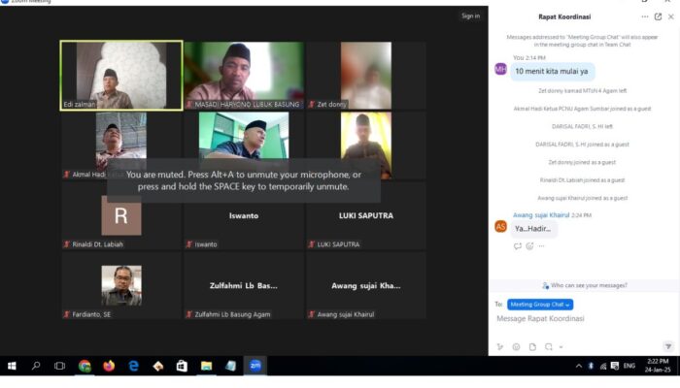Reply to the "Ya...Hadir..." message
Viewport: 680px width, 388px height.
pos(518,246)
